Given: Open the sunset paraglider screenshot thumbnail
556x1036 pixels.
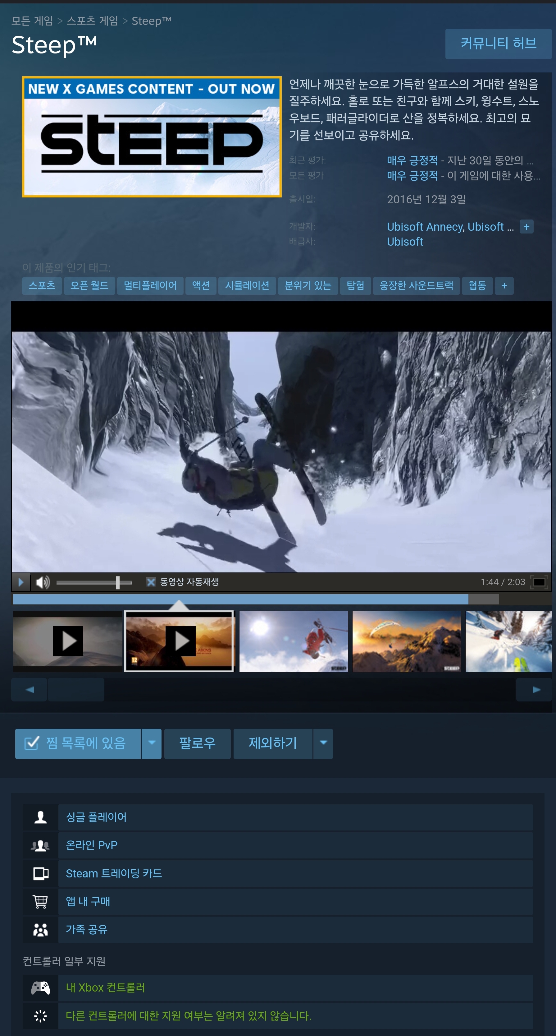Looking at the screenshot, I should pos(407,641).
